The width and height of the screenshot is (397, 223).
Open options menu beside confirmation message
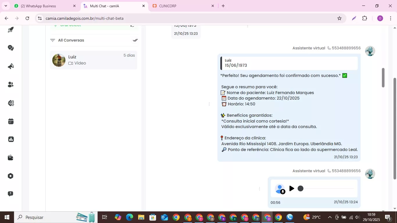coord(209,104)
